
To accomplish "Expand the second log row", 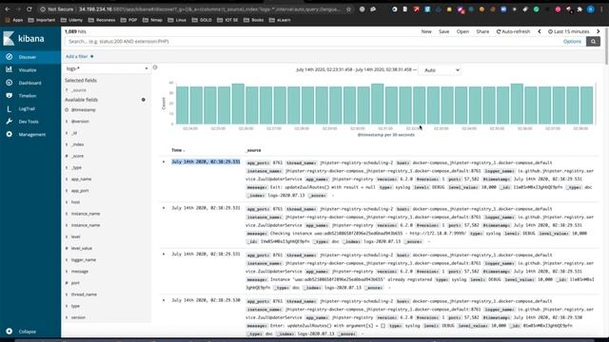I will [x=164, y=208].
